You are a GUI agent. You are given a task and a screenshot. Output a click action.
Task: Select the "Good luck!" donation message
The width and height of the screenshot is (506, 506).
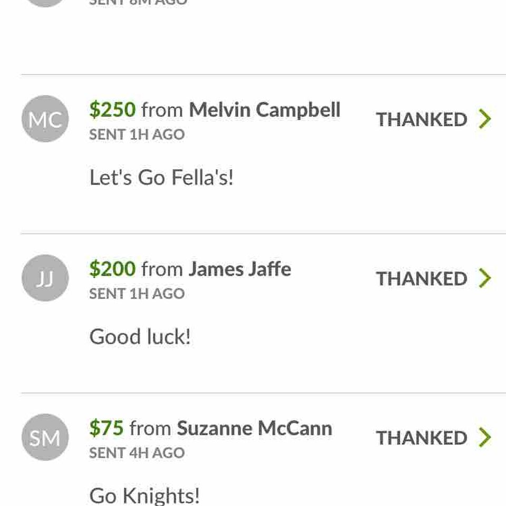(140, 337)
